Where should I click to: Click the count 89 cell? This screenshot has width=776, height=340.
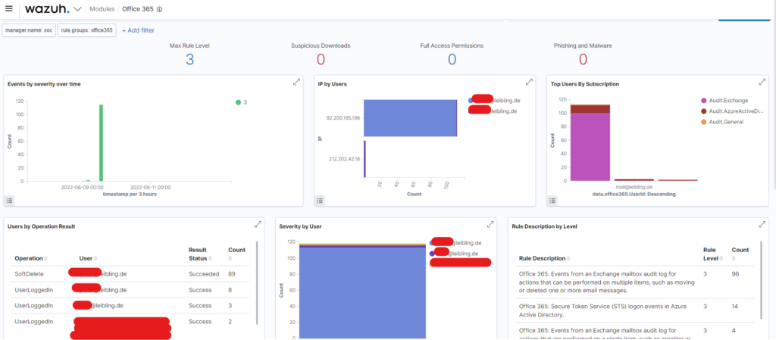coord(232,274)
